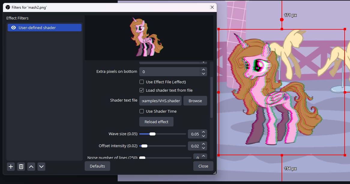Decrease the Offset intensity spinner value
The height and width of the screenshot is (184, 350).
coord(204,147)
